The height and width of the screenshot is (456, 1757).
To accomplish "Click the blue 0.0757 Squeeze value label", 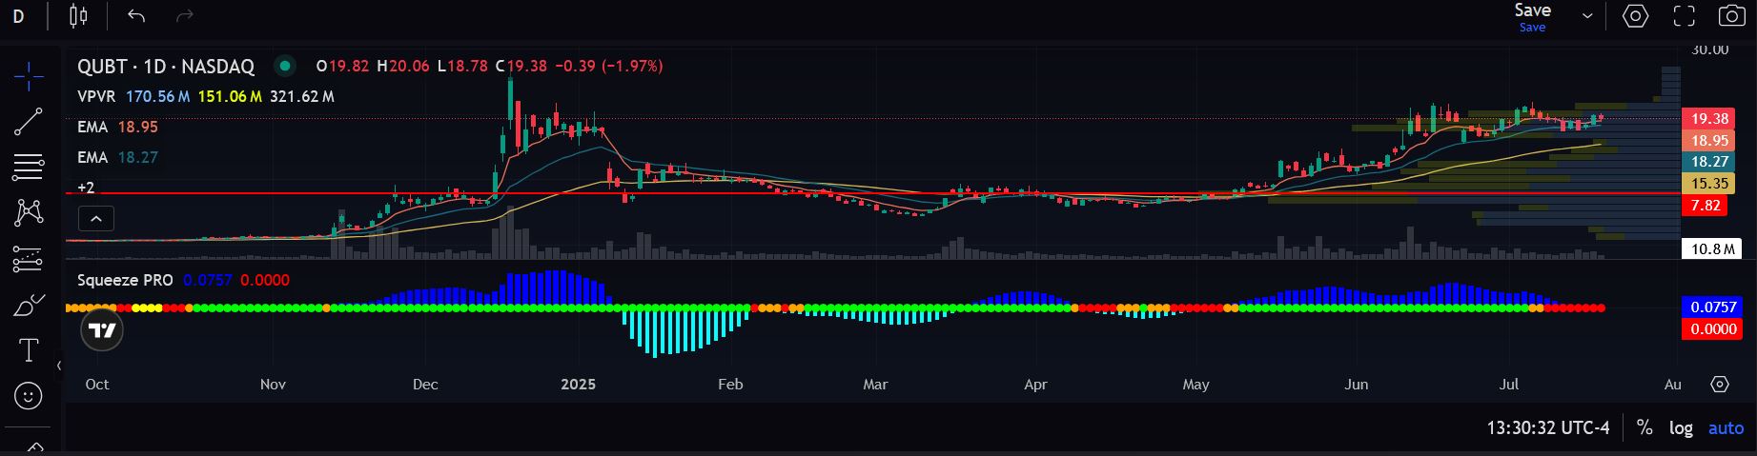I will point(1713,307).
